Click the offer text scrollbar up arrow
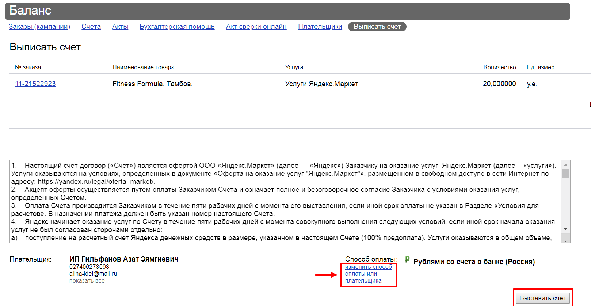 point(565,165)
